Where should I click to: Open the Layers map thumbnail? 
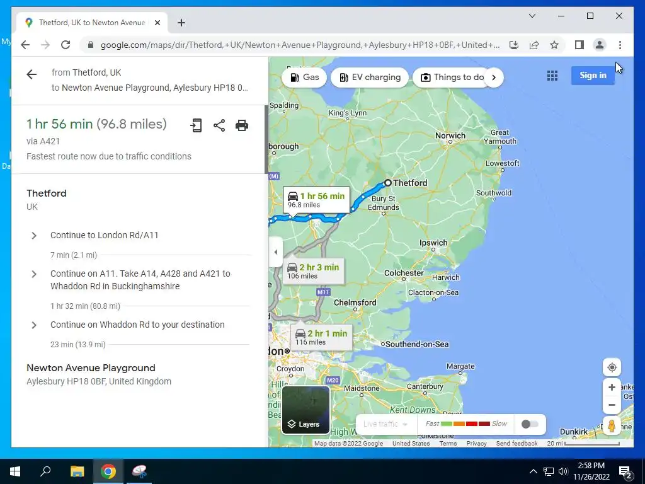[305, 410]
